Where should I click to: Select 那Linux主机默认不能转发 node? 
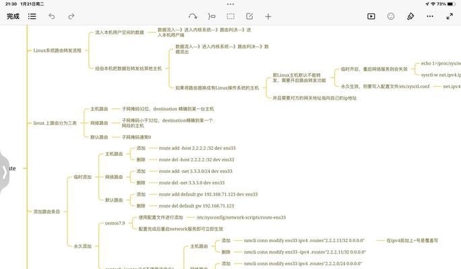(x=299, y=78)
